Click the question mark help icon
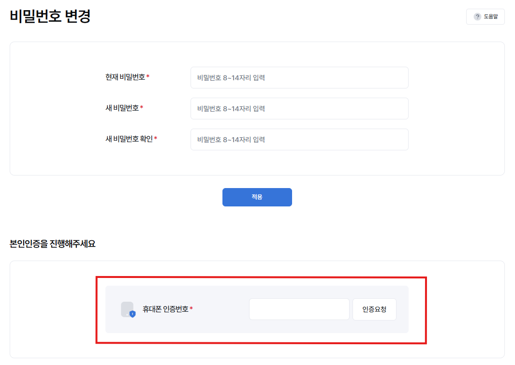515x365 pixels. click(477, 16)
